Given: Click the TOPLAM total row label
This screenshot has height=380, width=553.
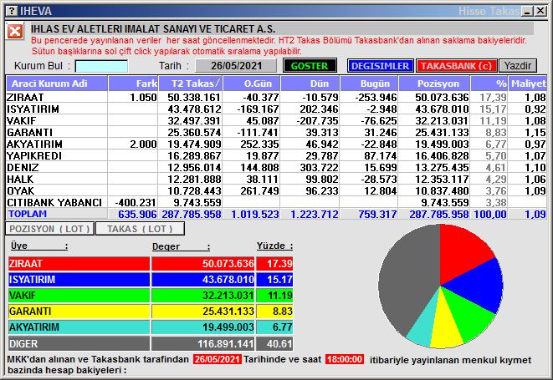Looking at the screenshot, I should (28, 214).
